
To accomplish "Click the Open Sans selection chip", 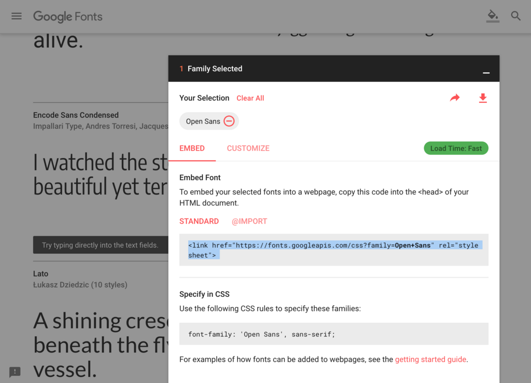I will pos(209,121).
